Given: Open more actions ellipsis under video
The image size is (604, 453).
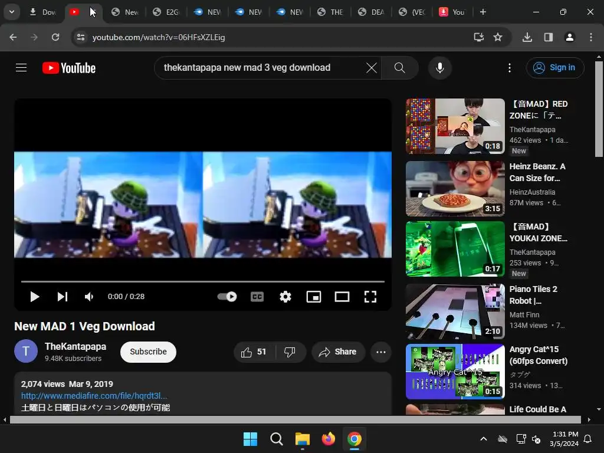Looking at the screenshot, I should pyautogui.click(x=381, y=352).
